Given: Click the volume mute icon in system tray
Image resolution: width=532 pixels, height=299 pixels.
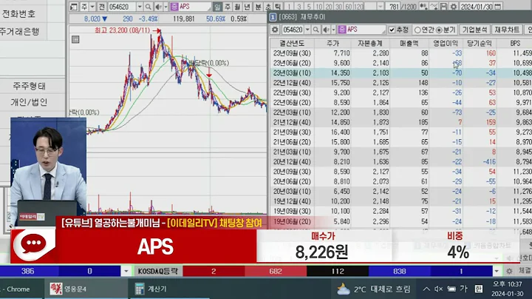Looking at the screenshot, I should coord(438,289).
